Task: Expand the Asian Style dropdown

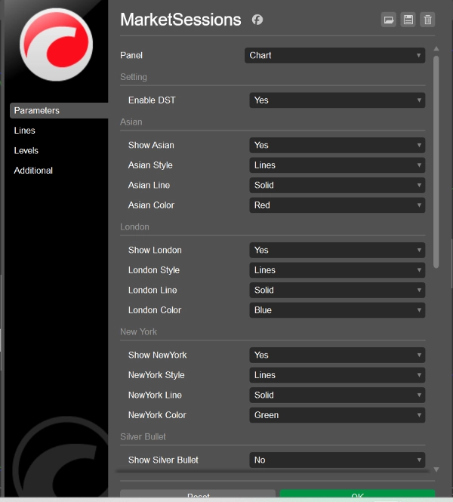Action: coord(337,165)
